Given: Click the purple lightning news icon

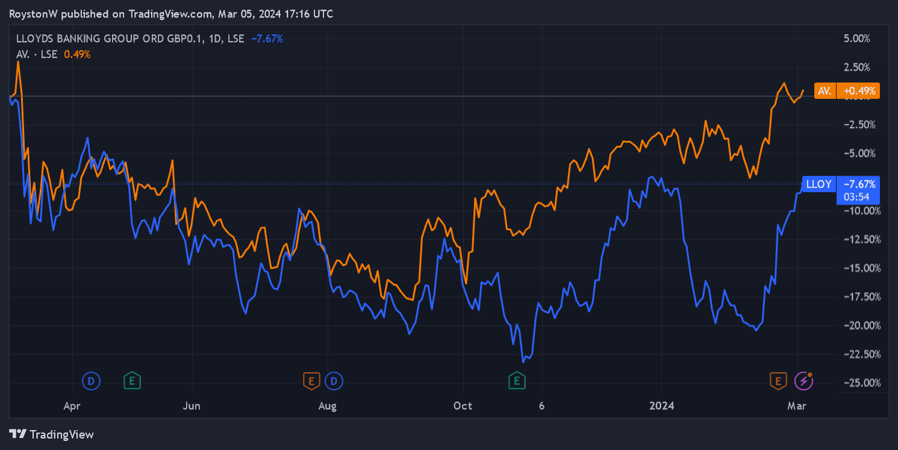Looking at the screenshot, I should (803, 381).
